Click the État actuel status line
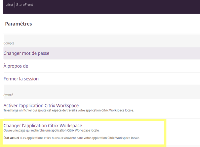200x147 pixels. [x=71, y=138]
